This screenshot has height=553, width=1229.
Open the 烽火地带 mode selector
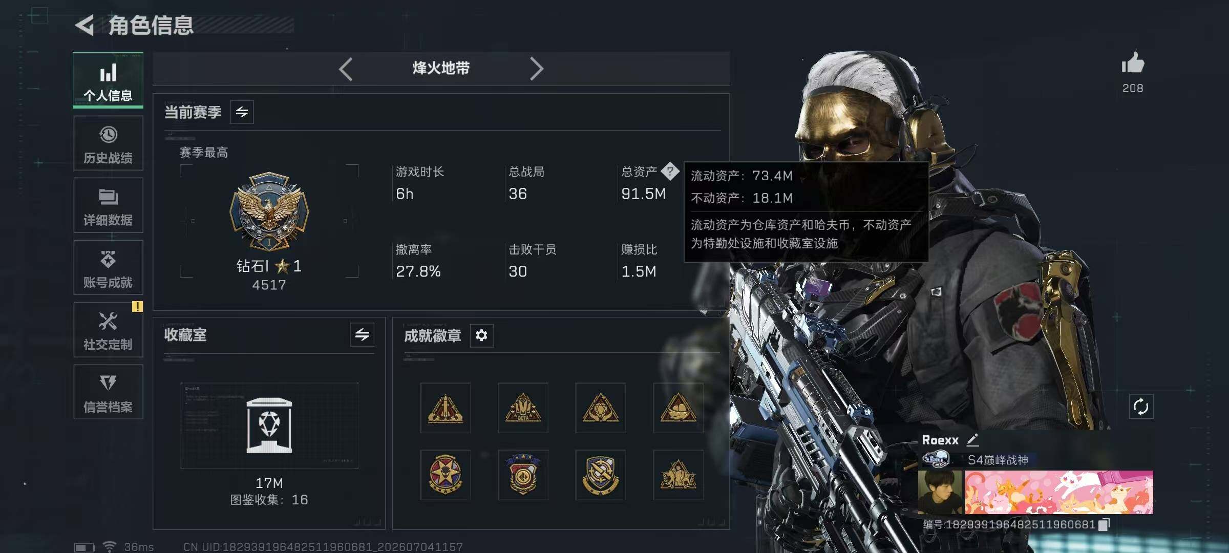(x=441, y=68)
